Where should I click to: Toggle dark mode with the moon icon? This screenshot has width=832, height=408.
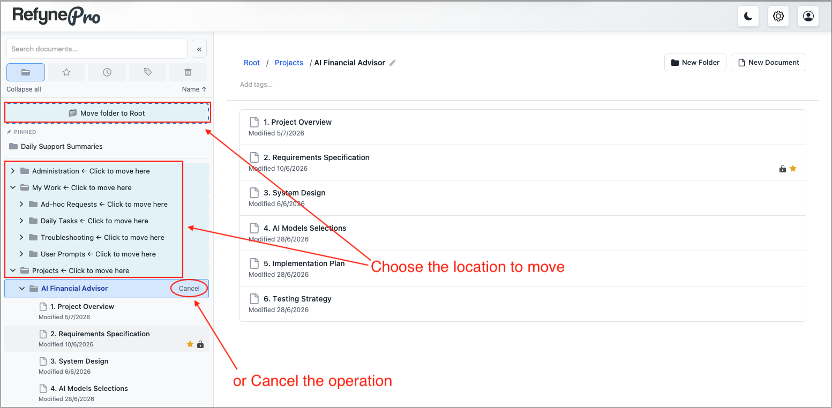pyautogui.click(x=748, y=16)
